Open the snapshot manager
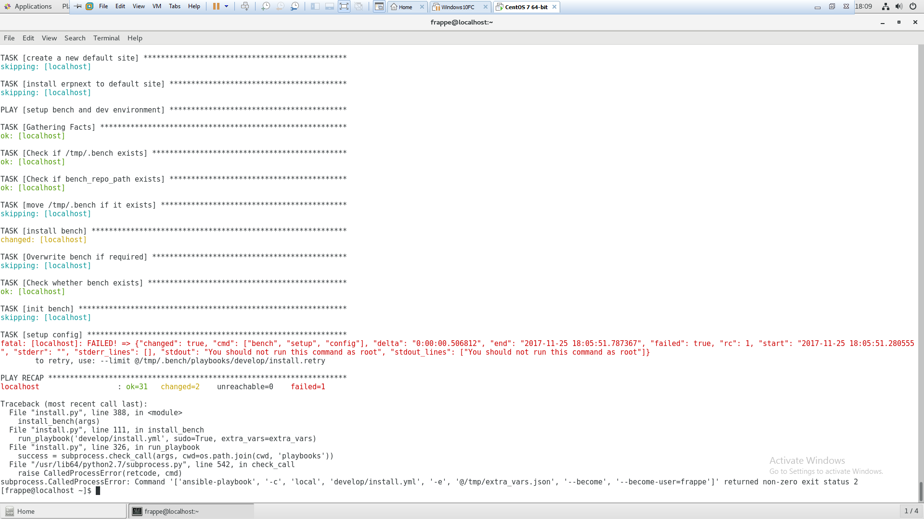The height and width of the screenshot is (519, 924). pyautogui.click(x=295, y=6)
